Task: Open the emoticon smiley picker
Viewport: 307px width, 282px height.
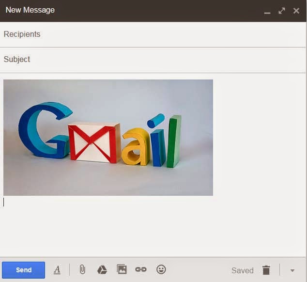Action: (161, 269)
